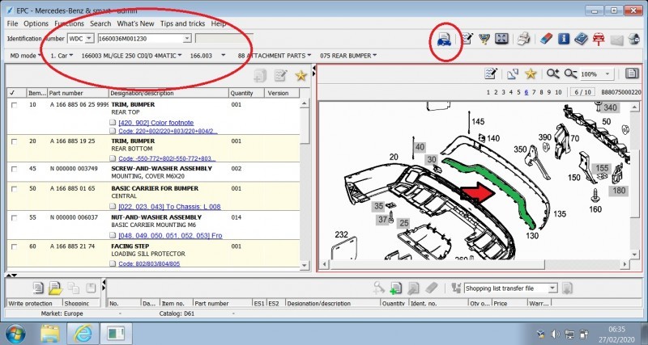Click the red car on lift icon
Image resolution: width=648 pixels, height=345 pixels.
[x=599, y=39]
